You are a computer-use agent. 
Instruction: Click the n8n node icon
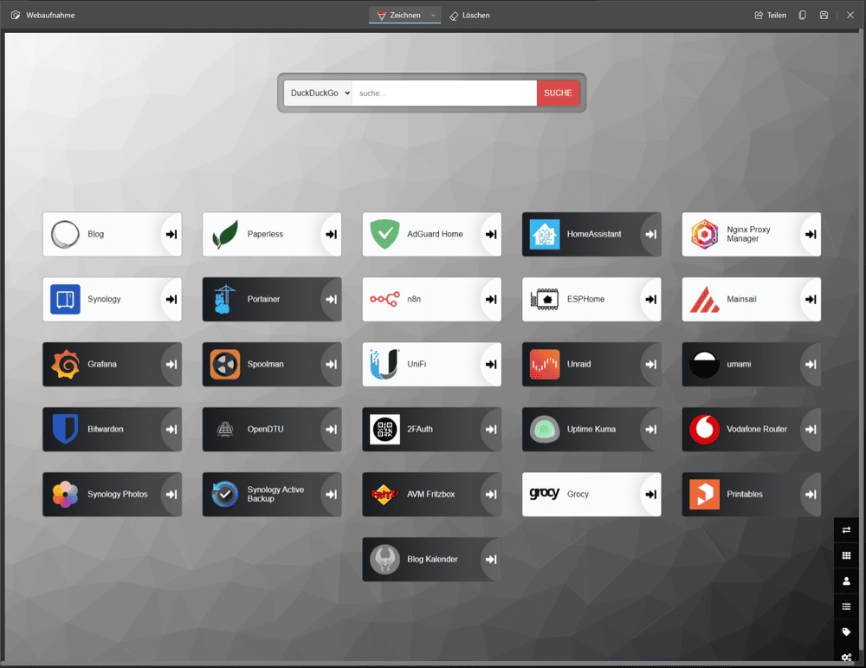click(x=385, y=300)
